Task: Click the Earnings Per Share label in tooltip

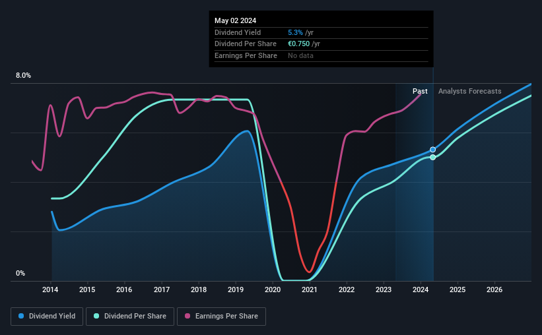Action: point(246,55)
